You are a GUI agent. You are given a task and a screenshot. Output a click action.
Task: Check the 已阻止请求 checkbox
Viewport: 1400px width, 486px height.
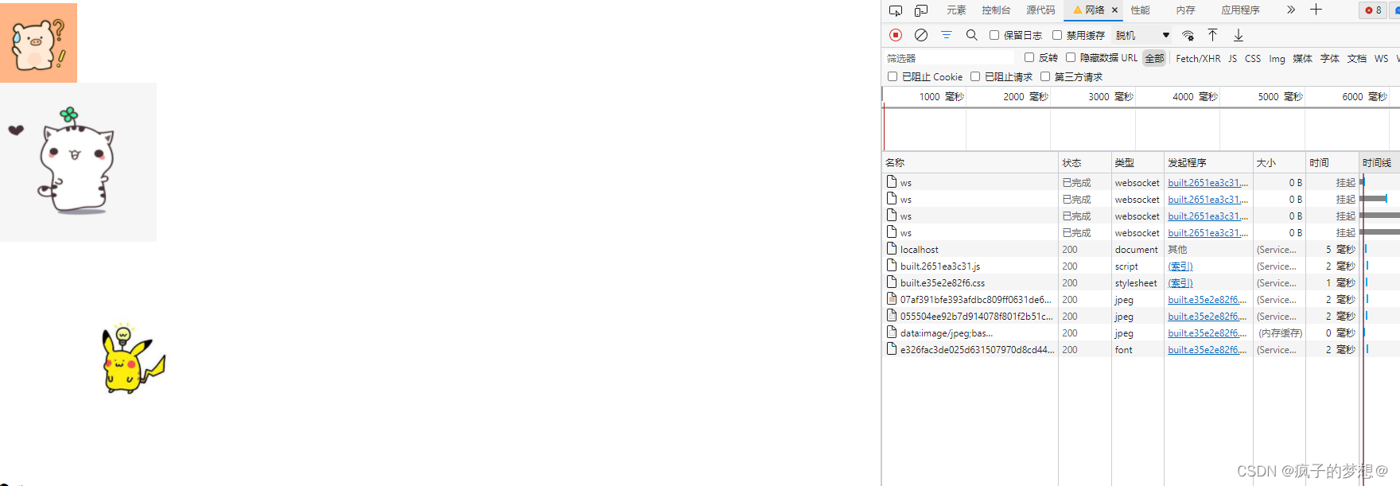[x=975, y=76]
